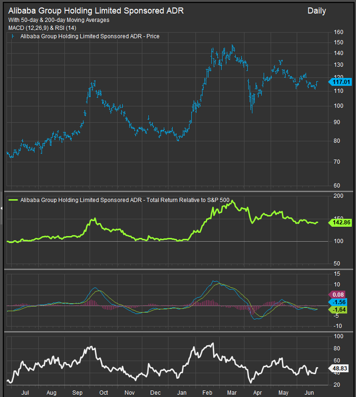The height and width of the screenshot is (397, 356).
Task: Click the 100 price axis label in the price panel
Action: point(339,106)
